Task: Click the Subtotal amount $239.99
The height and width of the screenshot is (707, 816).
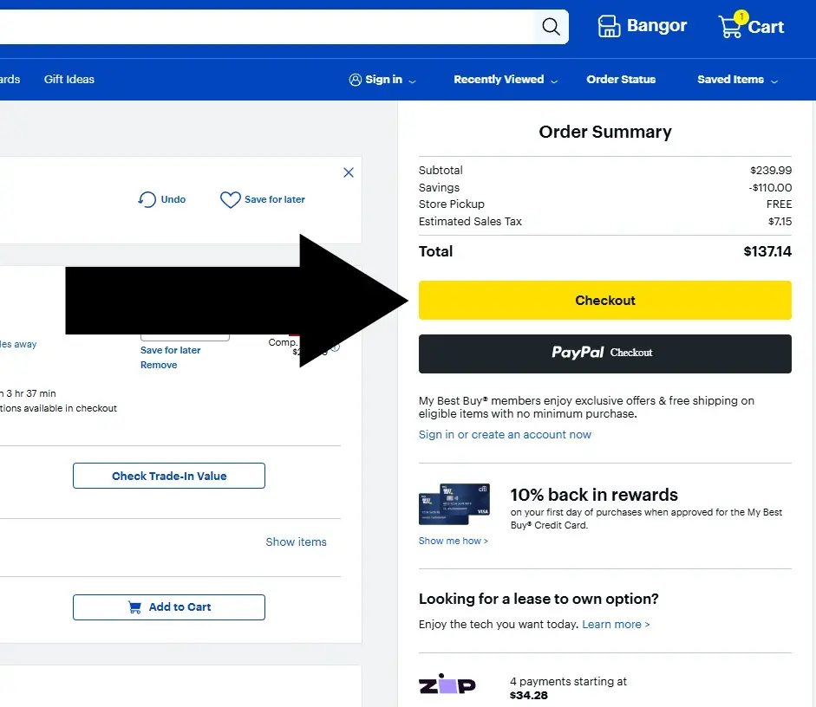Action: tap(771, 171)
